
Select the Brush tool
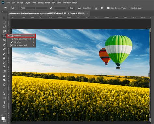click(4, 53)
